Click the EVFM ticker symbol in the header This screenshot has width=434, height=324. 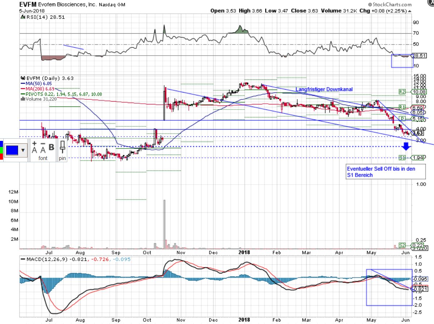pyautogui.click(x=29, y=5)
